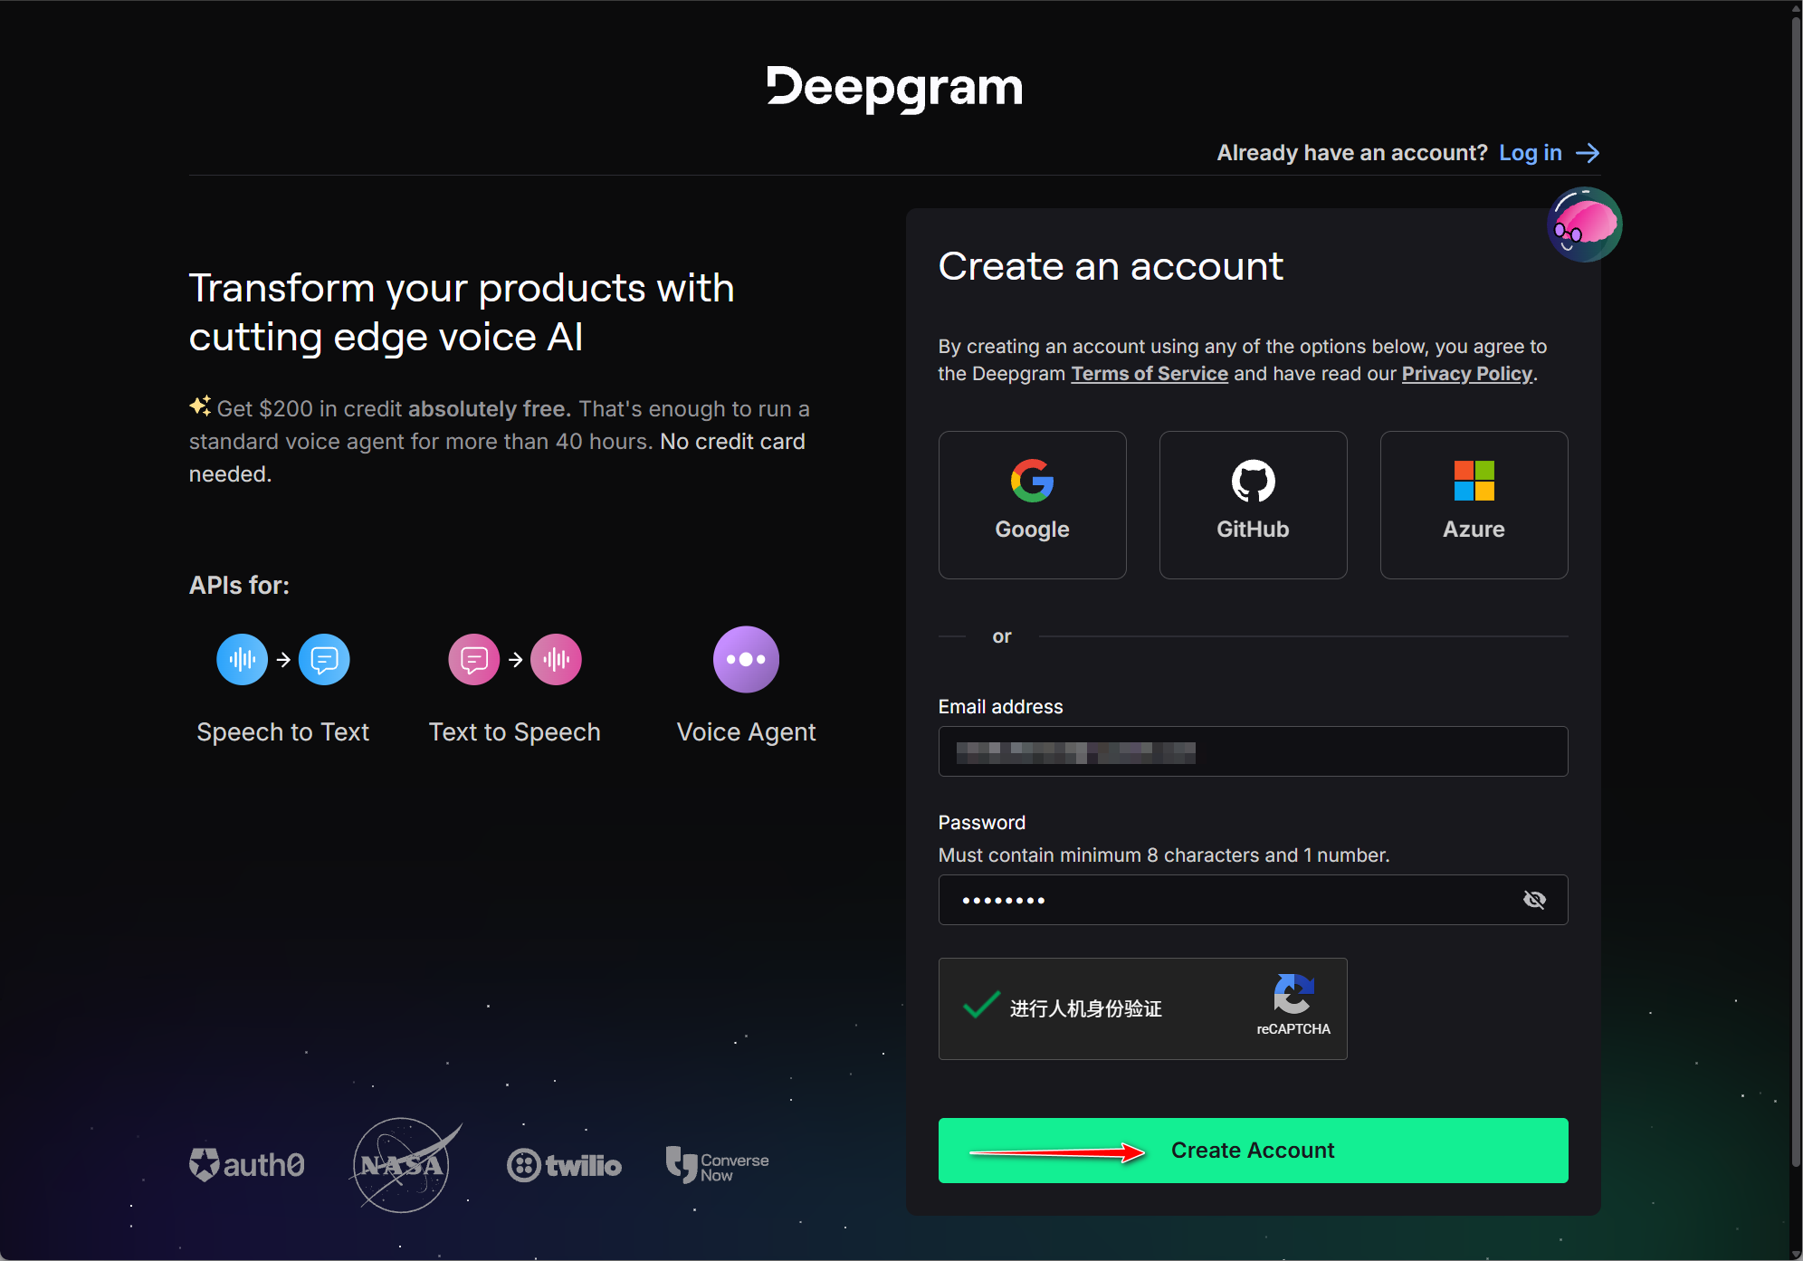This screenshot has height=1261, width=1803.
Task: Toggle password visibility eye icon
Action: 1534,900
